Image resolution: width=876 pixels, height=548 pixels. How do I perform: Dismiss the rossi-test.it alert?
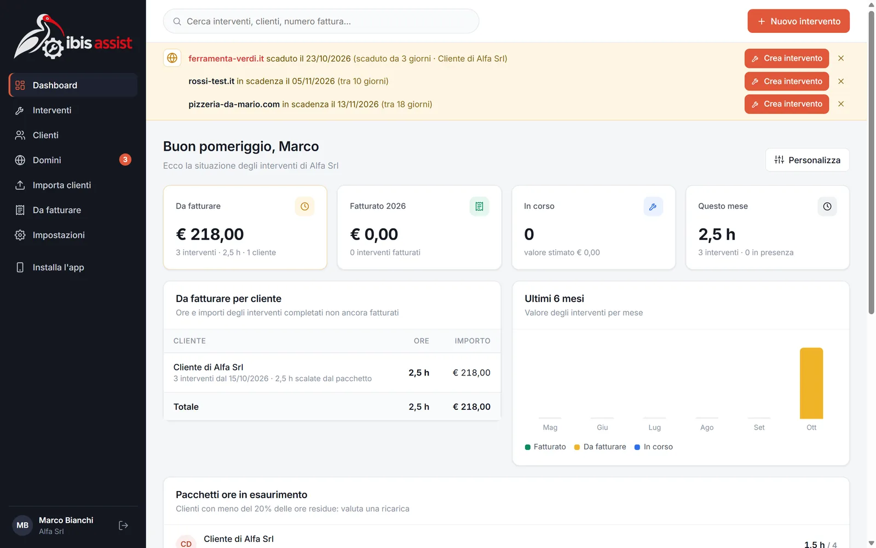[841, 81]
